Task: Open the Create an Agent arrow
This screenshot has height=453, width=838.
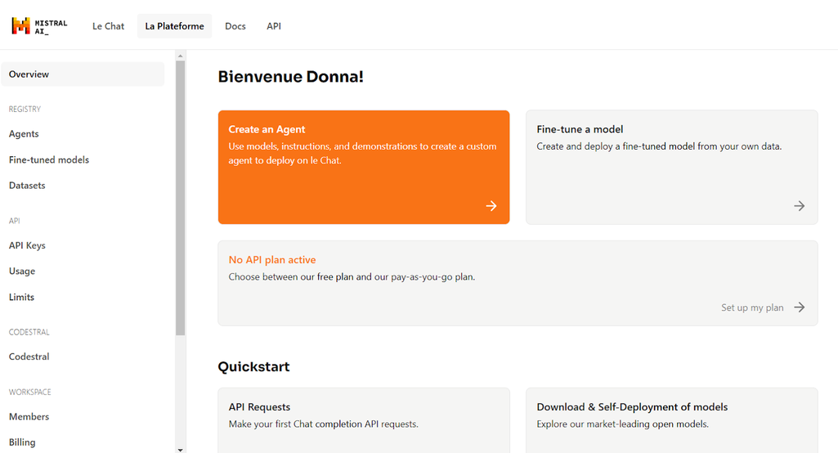Action: [x=491, y=206]
